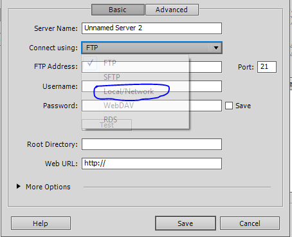Screen dimensions: 292x237
Task: Choose SFTP in the dropdown list
Action: 135,77
